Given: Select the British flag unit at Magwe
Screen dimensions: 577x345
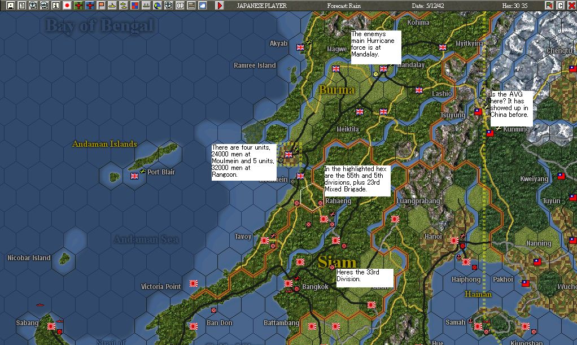Looking at the screenshot, I should [x=335, y=69].
